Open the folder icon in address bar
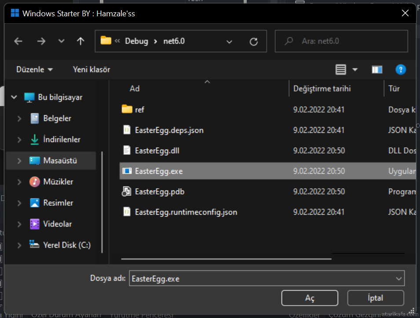The width and height of the screenshot is (420, 318). coord(106,40)
